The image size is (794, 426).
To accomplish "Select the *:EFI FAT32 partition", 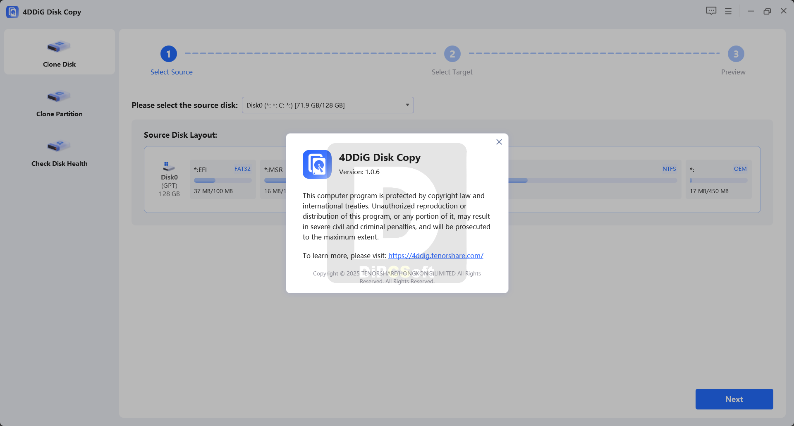I will 223,179.
